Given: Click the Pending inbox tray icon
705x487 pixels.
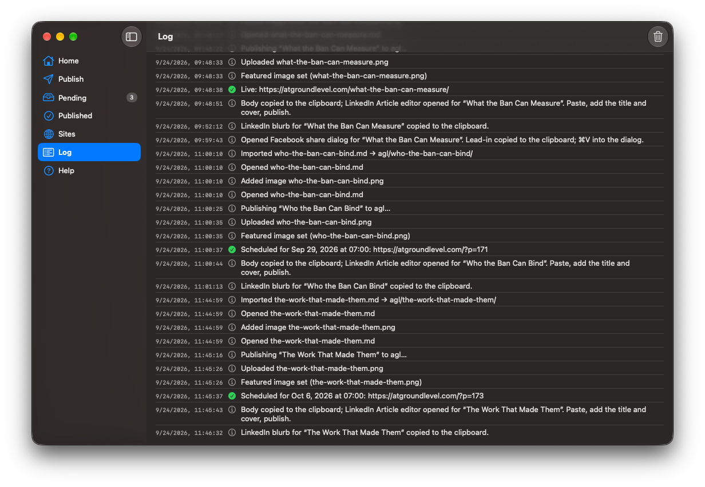Looking at the screenshot, I should tap(49, 98).
